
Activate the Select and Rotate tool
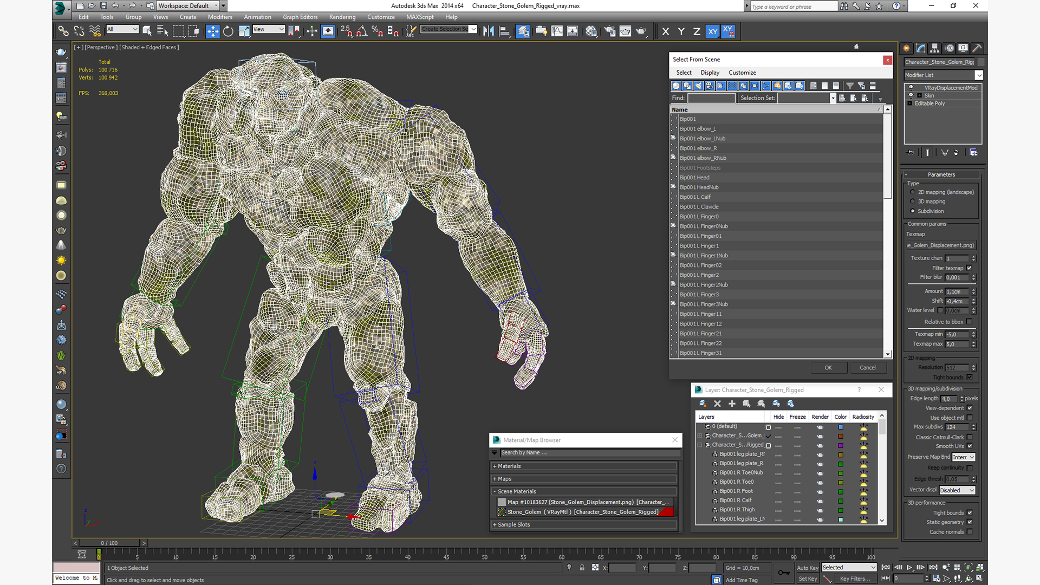228,31
